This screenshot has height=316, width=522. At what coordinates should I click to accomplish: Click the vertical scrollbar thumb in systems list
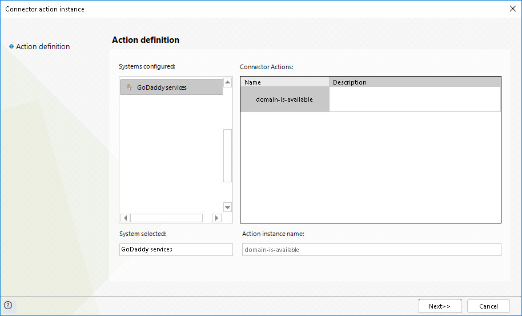(227, 155)
